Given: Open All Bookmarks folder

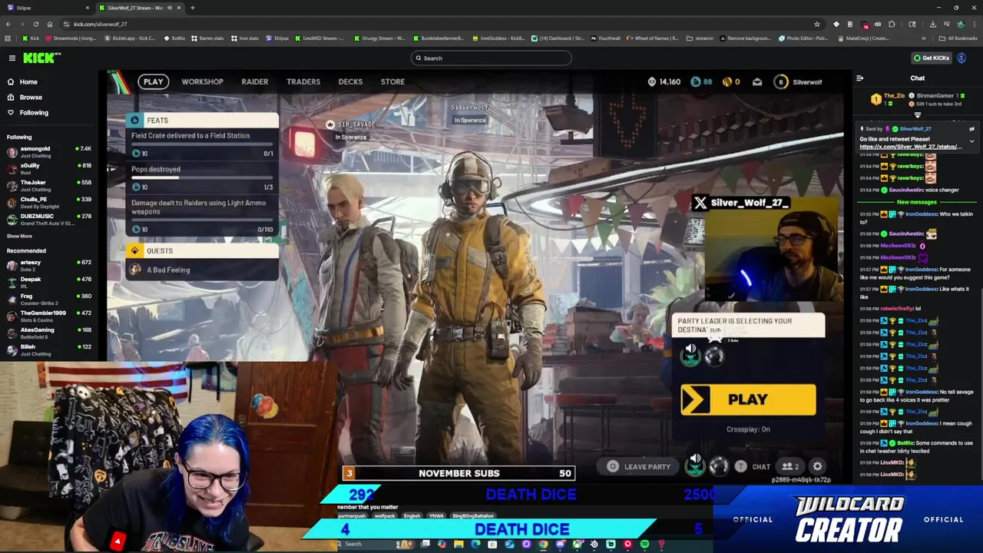Looking at the screenshot, I should tap(958, 38).
